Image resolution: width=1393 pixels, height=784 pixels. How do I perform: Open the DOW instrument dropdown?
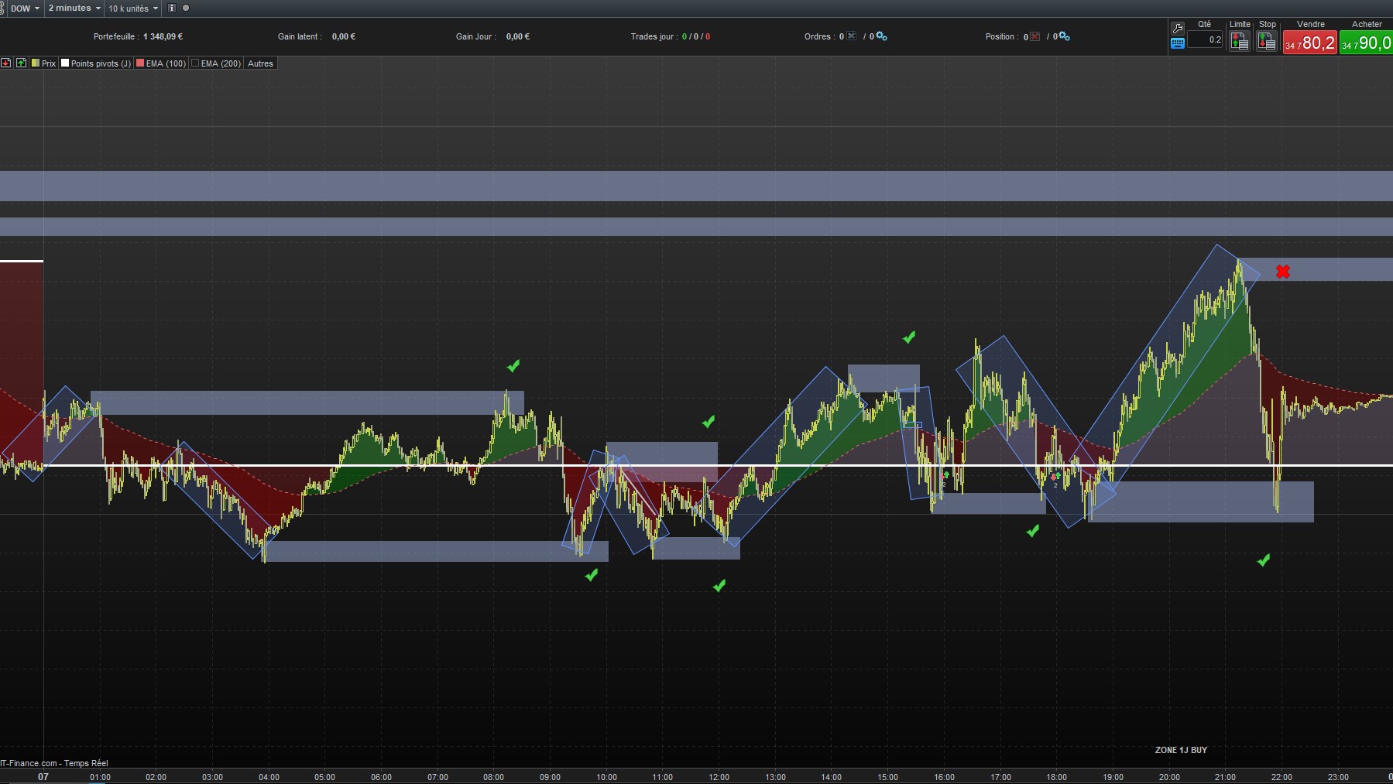click(25, 9)
